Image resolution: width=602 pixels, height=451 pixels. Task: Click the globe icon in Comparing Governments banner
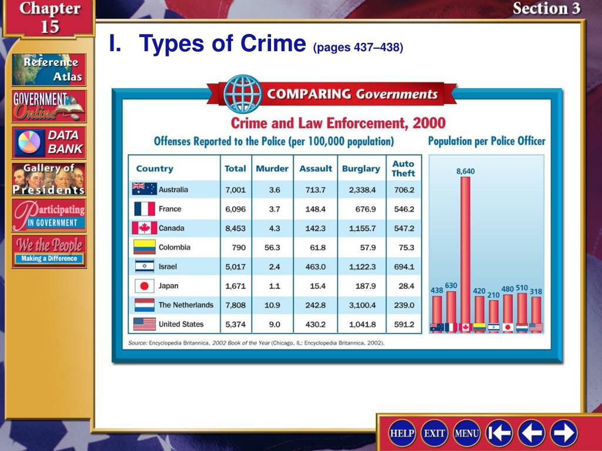coord(243,94)
